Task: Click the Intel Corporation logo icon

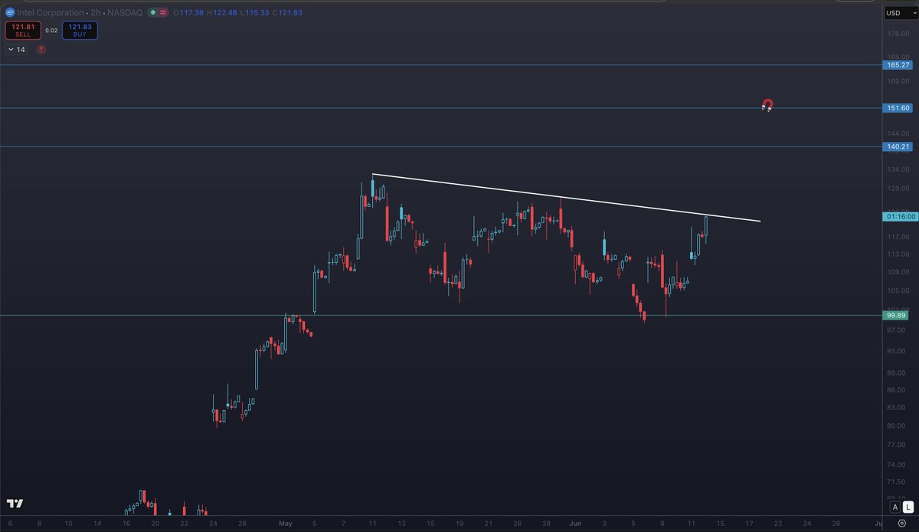Action: [x=10, y=13]
